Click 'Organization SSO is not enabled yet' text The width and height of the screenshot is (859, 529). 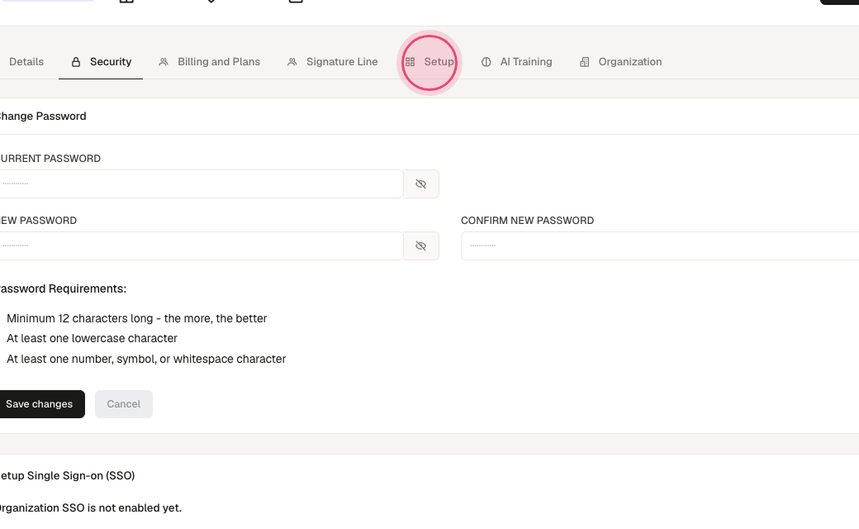tap(90, 508)
